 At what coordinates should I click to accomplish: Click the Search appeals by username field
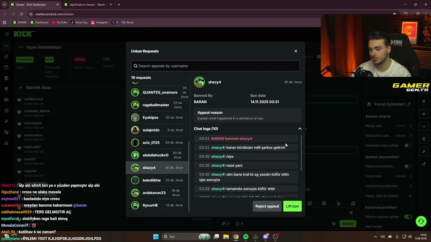pos(215,66)
